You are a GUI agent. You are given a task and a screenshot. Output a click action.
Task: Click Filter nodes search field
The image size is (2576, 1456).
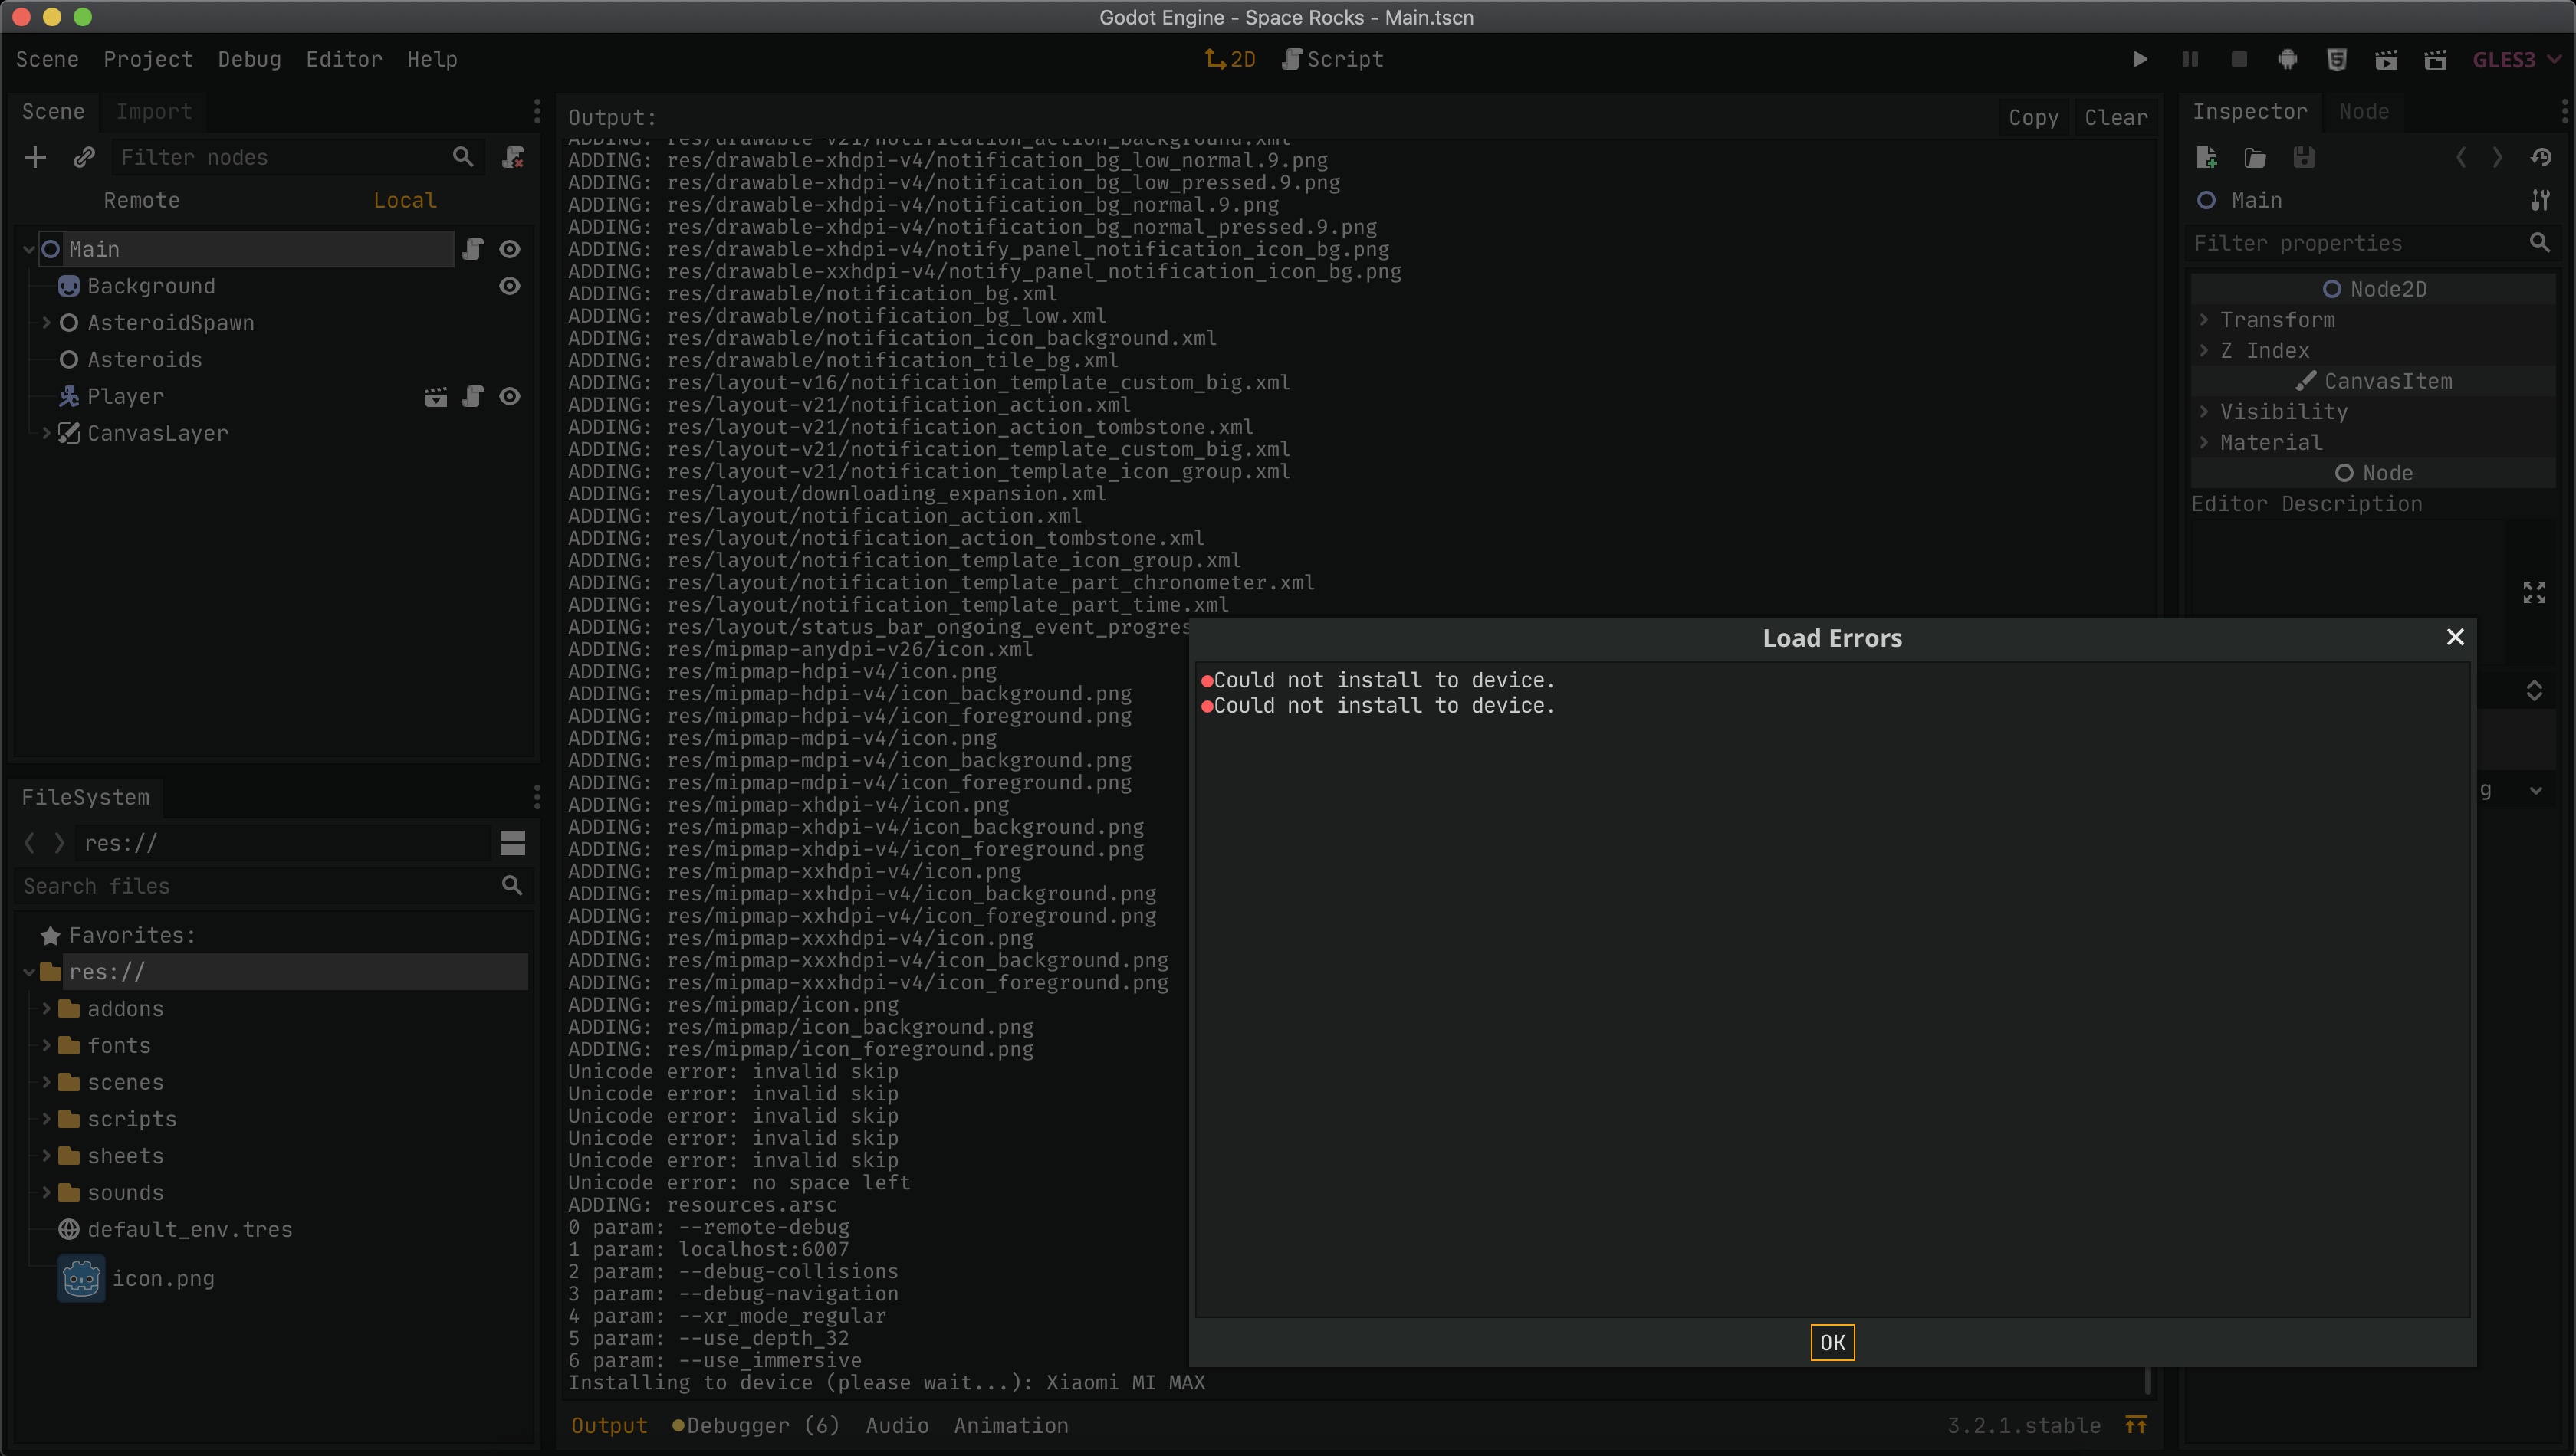pos(297,157)
